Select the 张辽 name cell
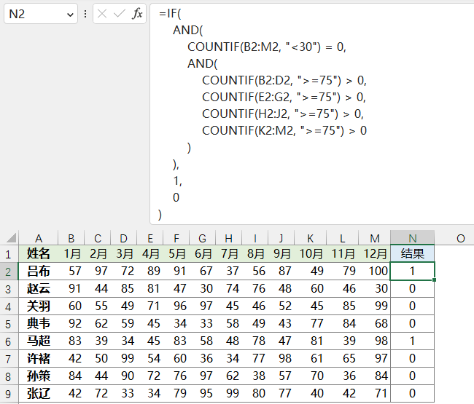 [x=39, y=394]
